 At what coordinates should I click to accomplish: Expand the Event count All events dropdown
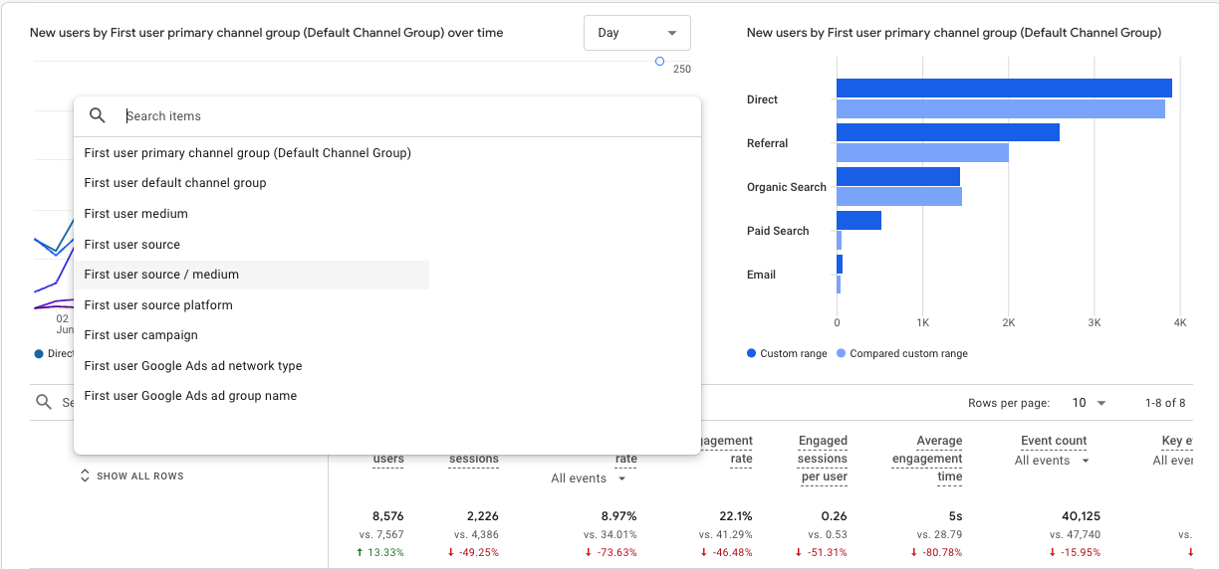pyautogui.click(x=1052, y=461)
